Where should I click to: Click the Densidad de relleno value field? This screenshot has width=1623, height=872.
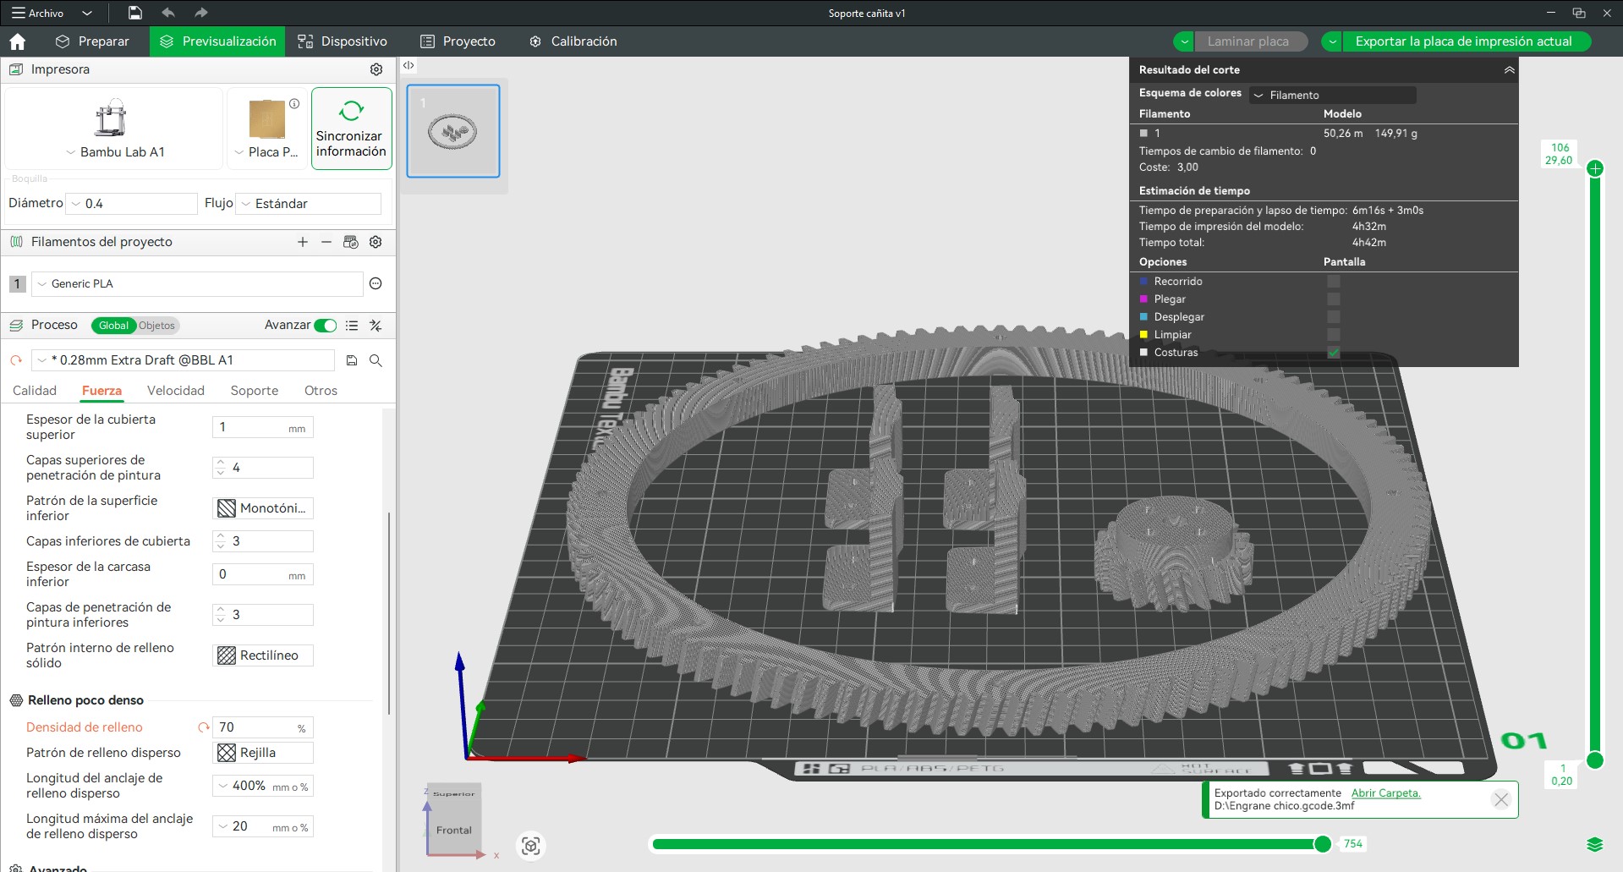(263, 727)
